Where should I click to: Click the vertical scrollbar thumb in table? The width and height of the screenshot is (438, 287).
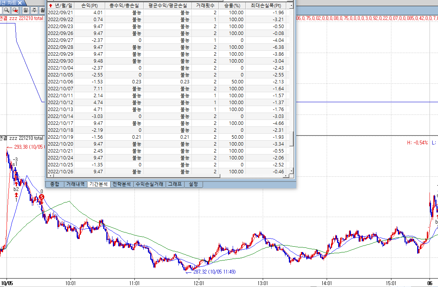click(x=292, y=139)
